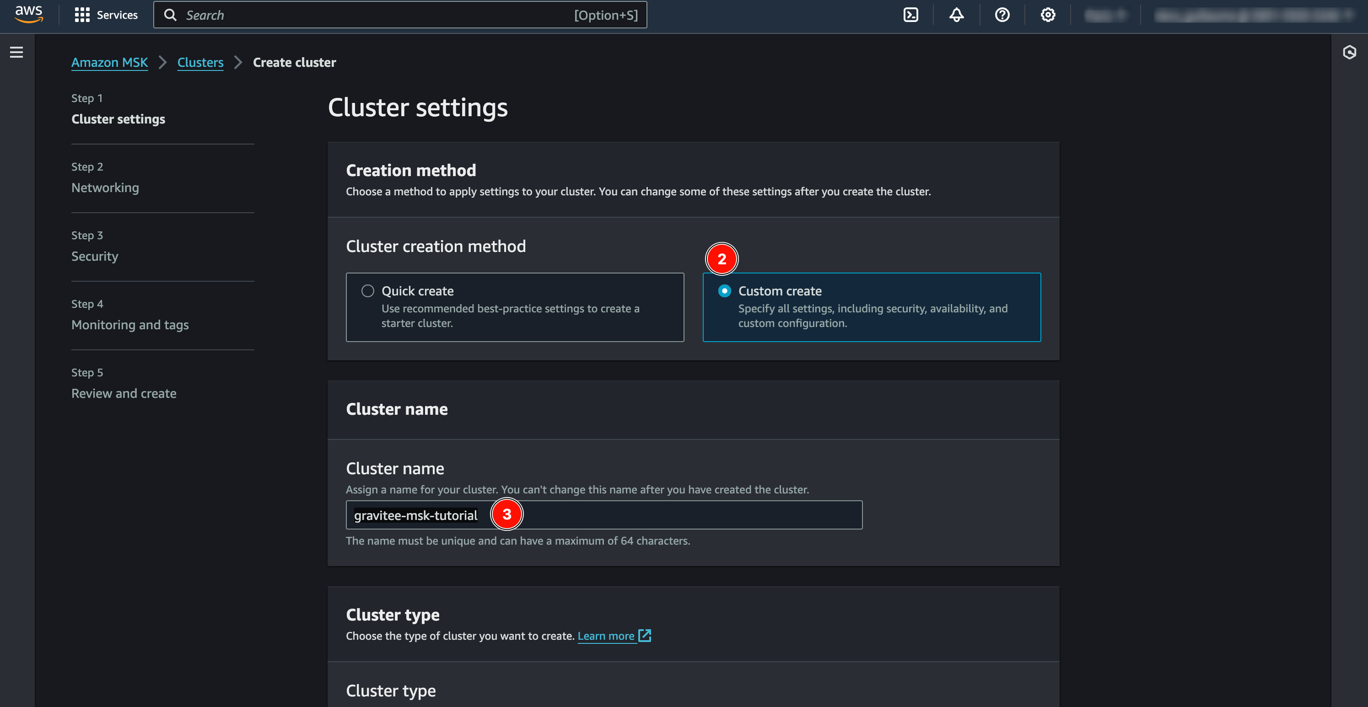Viewport: 1368px width, 707px height.
Task: Go to Amazon MSK breadcrumb link
Action: click(x=109, y=62)
